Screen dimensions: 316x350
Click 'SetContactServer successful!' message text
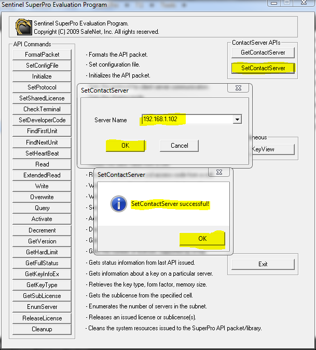click(170, 204)
